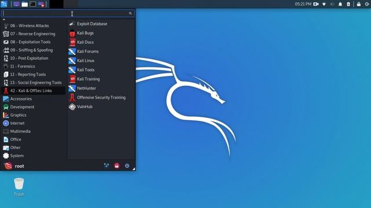Click the circular log out button
The image size is (371, 208).
tap(127, 166)
